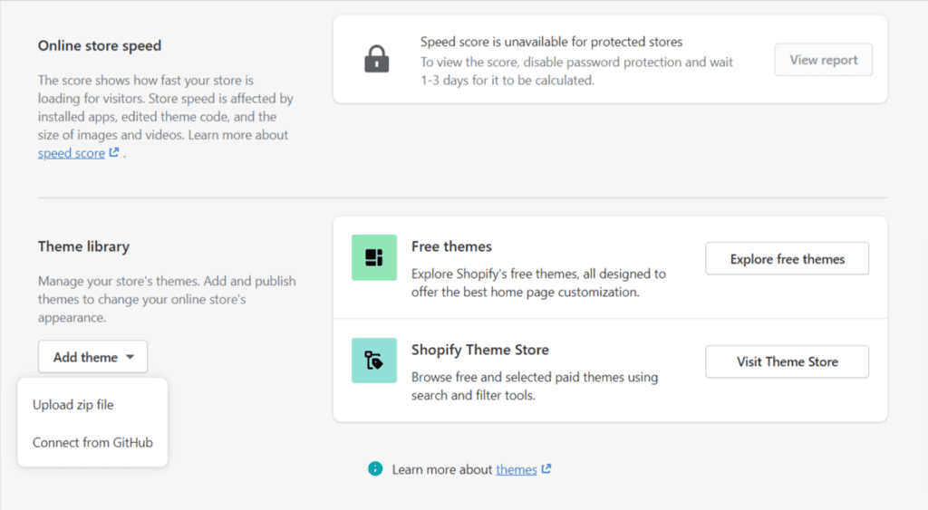The height and width of the screenshot is (510, 928).
Task: Click the green Free themes layout icon
Action: click(374, 257)
